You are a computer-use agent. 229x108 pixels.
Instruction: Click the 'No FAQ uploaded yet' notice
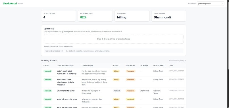114,51
